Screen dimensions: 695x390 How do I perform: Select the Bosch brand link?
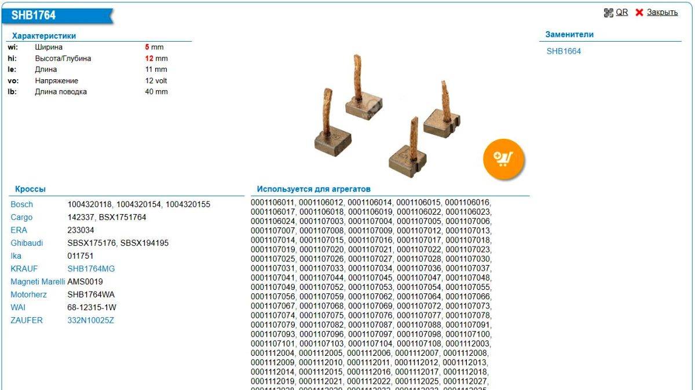22,204
